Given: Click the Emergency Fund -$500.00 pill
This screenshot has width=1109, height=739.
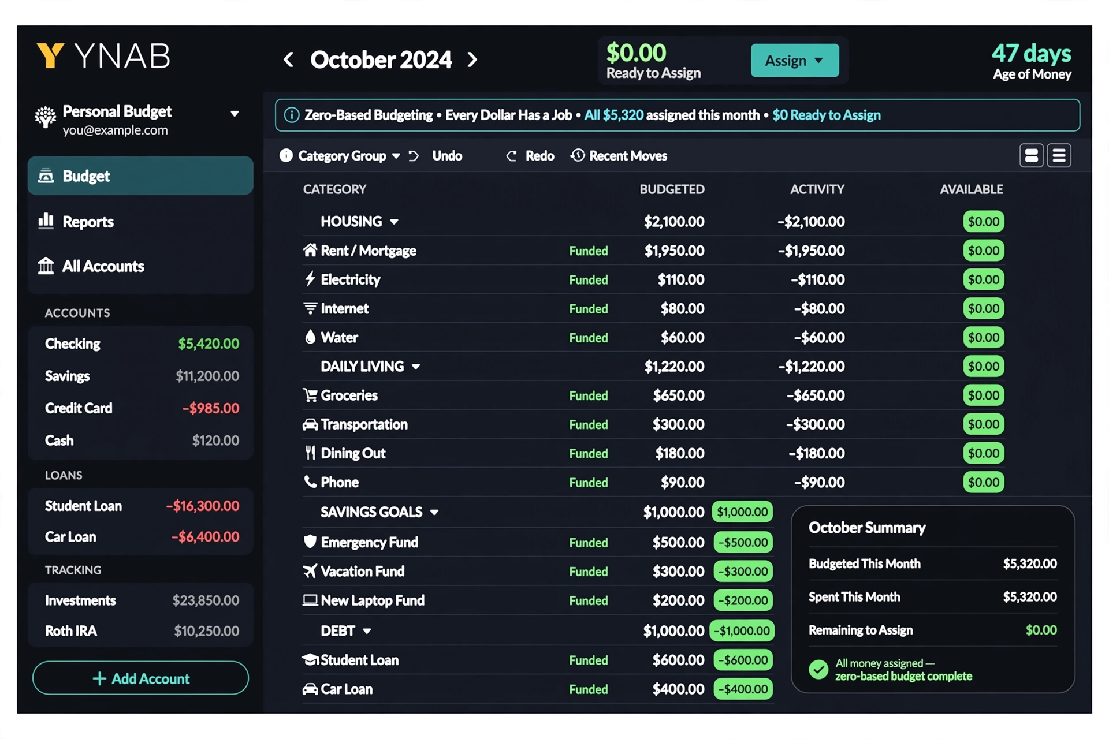Looking at the screenshot, I should tap(743, 542).
